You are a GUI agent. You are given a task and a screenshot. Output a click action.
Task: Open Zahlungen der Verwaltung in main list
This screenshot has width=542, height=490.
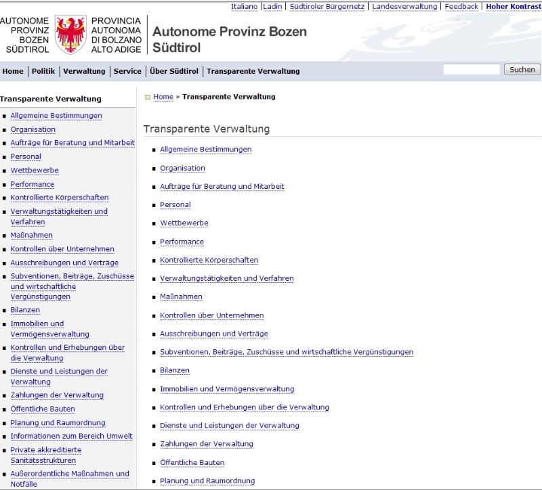pyautogui.click(x=206, y=444)
